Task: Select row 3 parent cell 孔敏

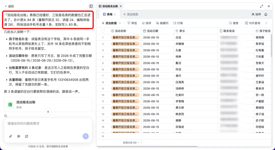Action: [196, 50]
